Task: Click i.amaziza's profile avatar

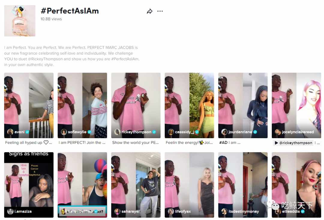Action: coord(10,211)
